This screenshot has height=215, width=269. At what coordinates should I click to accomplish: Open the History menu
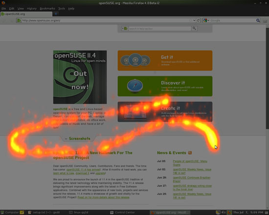coord(32,8)
